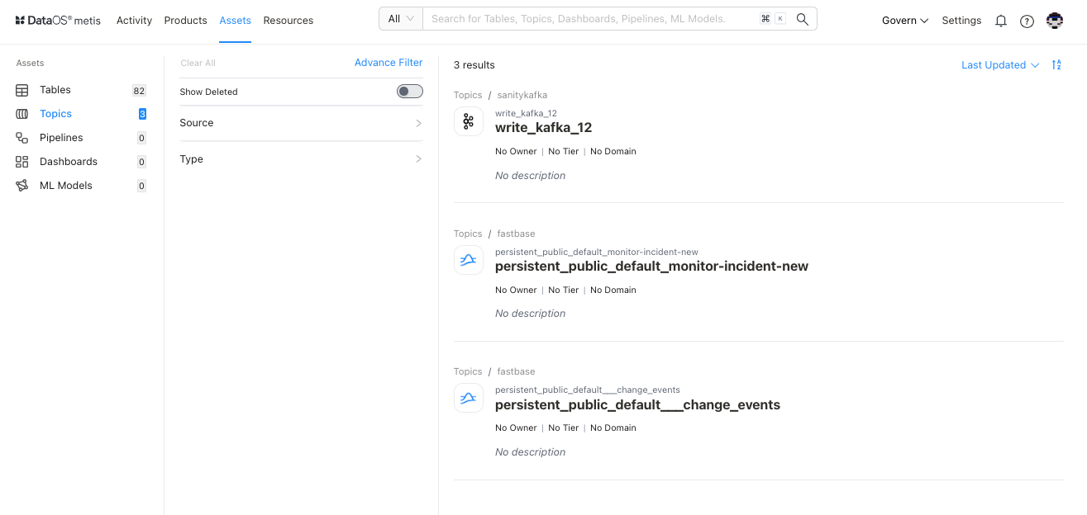The image size is (1087, 515).
Task: Focus the global search input field
Action: 591,19
